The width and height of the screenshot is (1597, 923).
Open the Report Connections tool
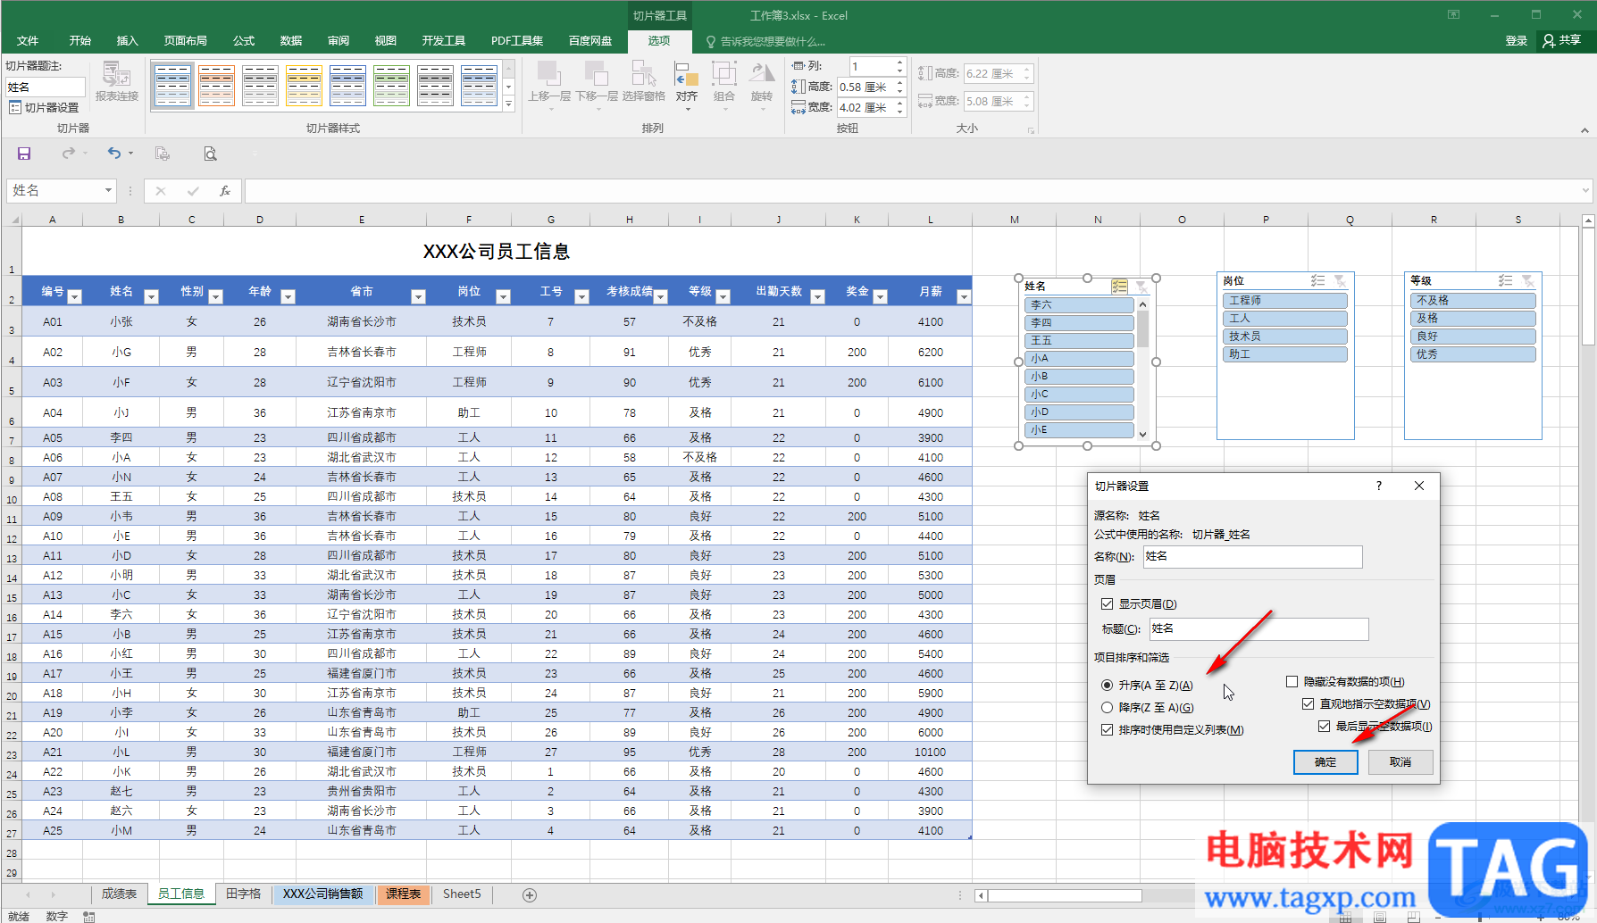click(117, 81)
